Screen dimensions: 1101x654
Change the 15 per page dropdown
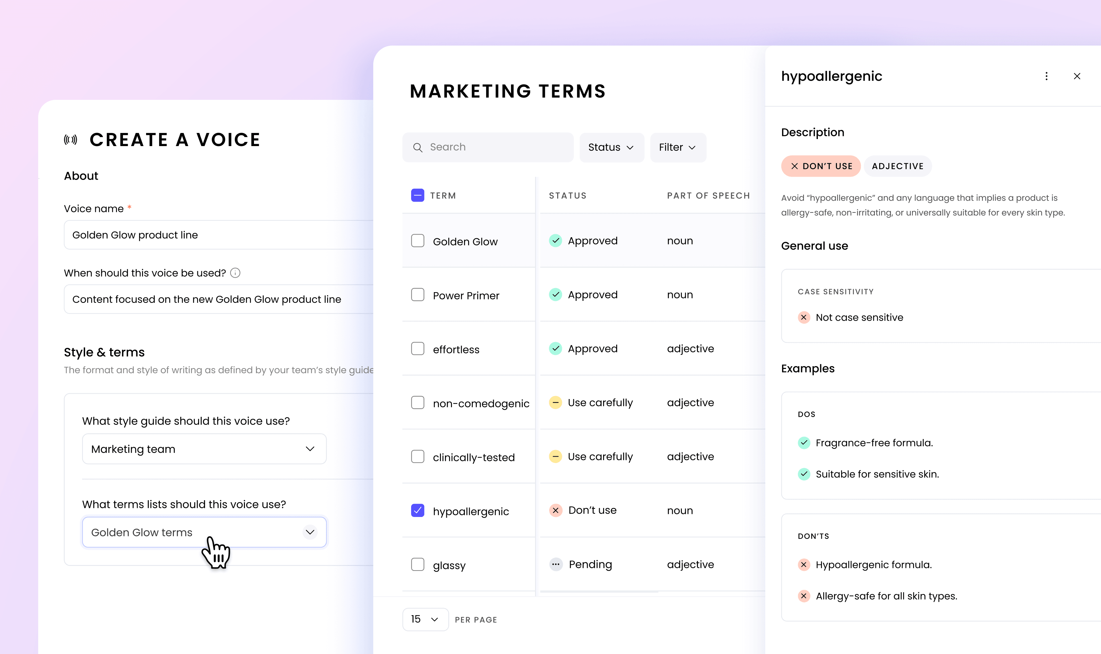point(425,619)
